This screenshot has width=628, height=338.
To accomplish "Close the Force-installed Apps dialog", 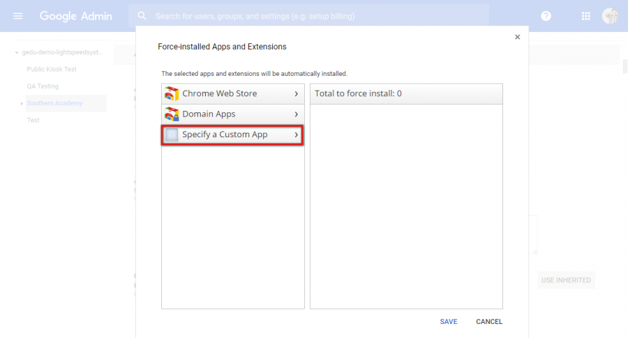I will [518, 37].
